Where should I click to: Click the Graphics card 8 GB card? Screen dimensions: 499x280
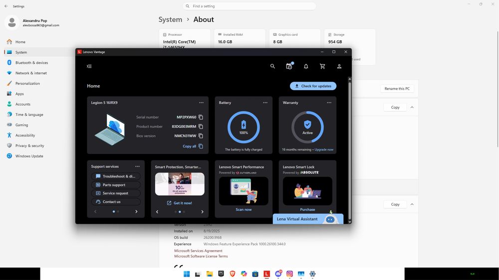pos(295,38)
